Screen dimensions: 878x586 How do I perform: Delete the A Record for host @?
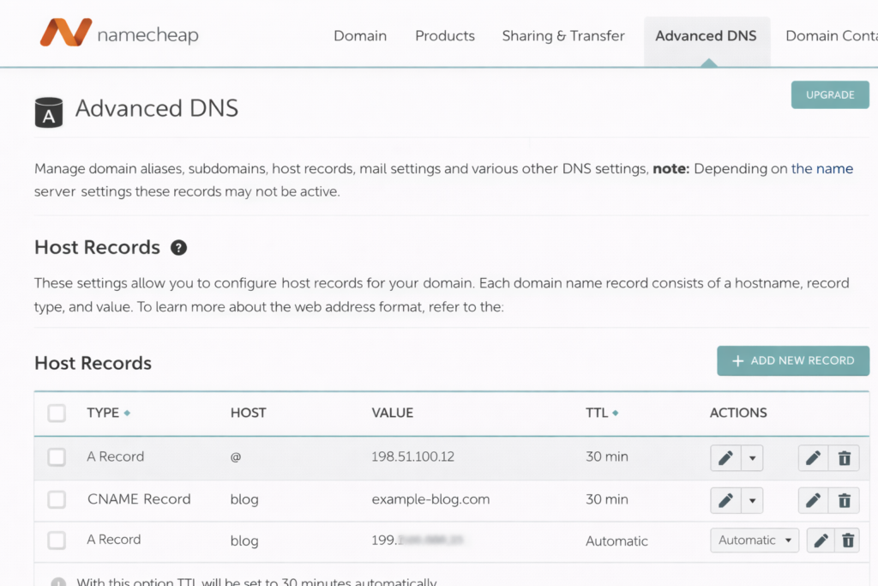(x=845, y=456)
